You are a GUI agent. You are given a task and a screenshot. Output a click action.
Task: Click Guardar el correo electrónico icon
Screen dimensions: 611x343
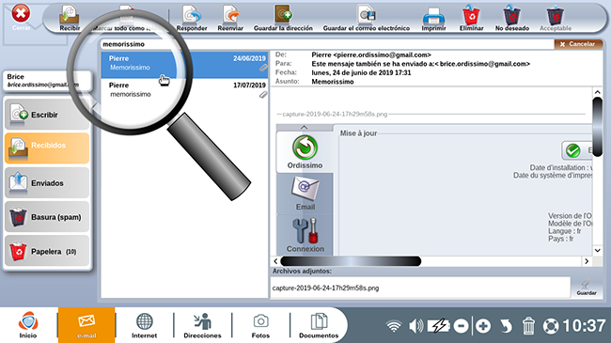pyautogui.click(x=367, y=18)
